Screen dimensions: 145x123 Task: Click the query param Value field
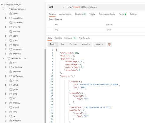[125, 29]
